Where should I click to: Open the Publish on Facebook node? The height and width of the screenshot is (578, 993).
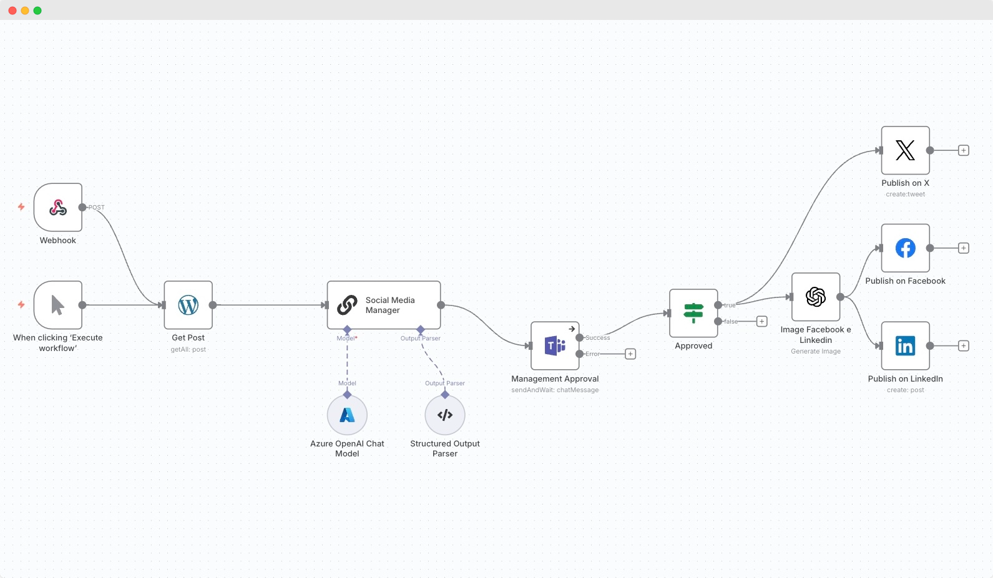pyautogui.click(x=905, y=248)
